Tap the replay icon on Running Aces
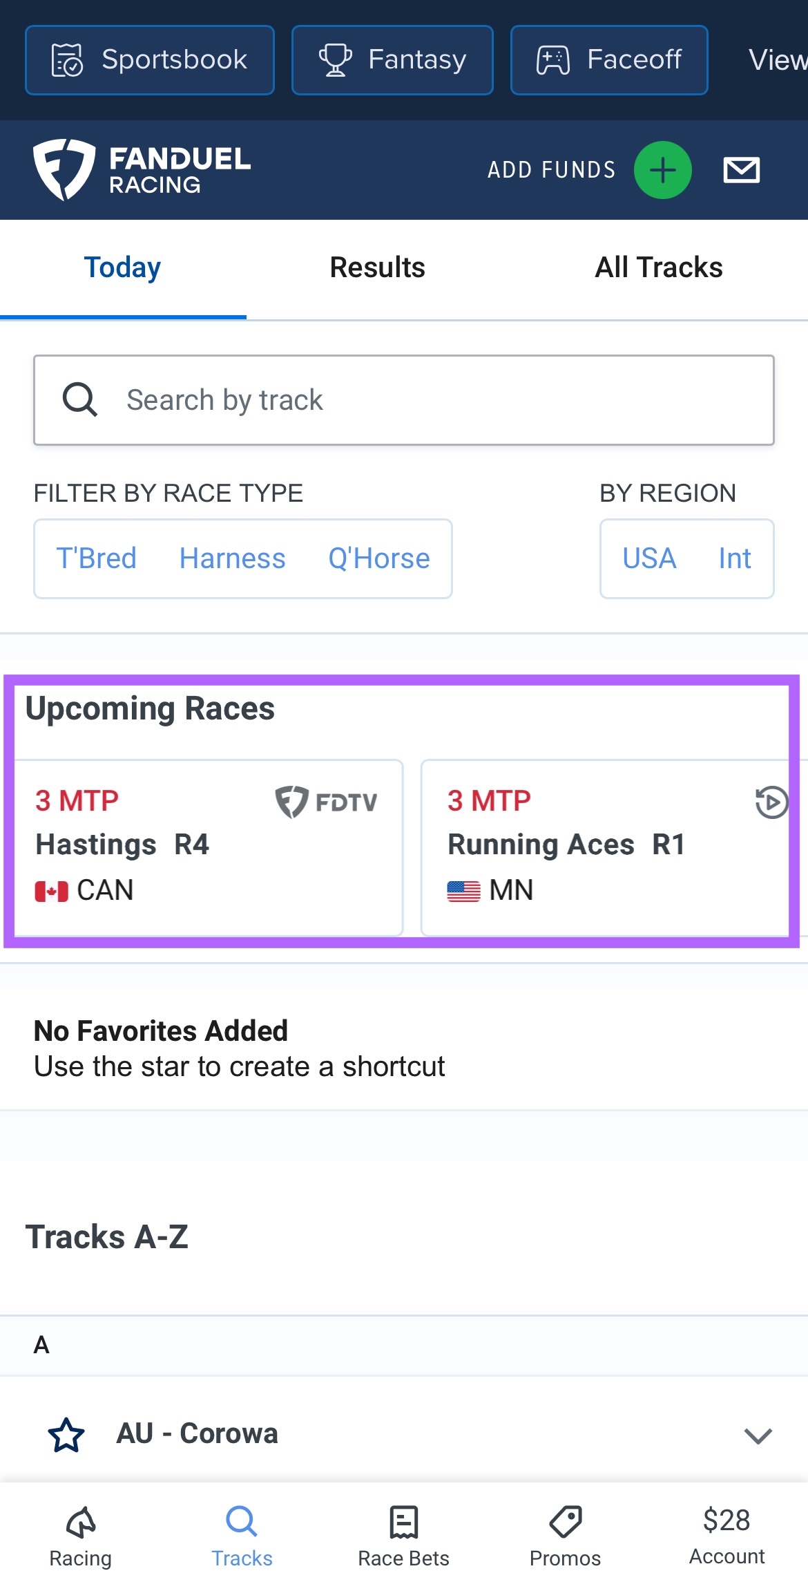Screen dimensions: 808x1582 pyautogui.click(x=771, y=802)
